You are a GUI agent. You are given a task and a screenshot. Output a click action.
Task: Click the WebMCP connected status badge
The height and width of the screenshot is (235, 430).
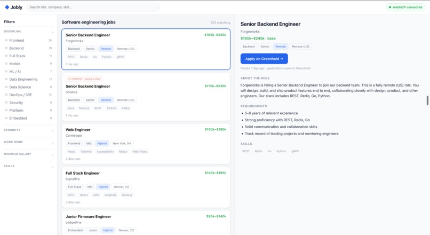tap(405, 7)
